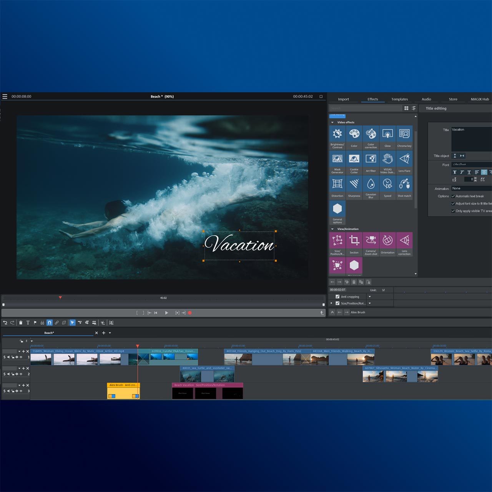Uncheck Adjust font size to fit title
This screenshot has height=492, width=492.
[x=453, y=203]
